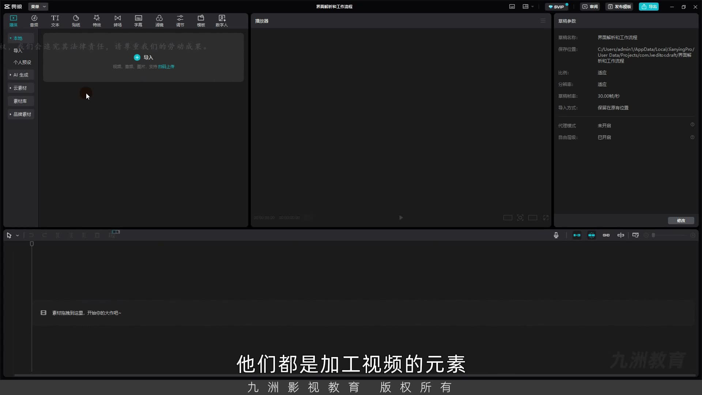Image resolution: width=702 pixels, height=395 pixels.
Task: Click the timeline playhead marker
Action: (x=32, y=244)
